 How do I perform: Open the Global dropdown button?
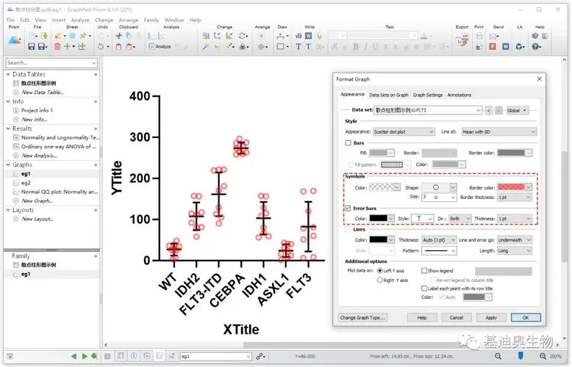[x=517, y=110]
